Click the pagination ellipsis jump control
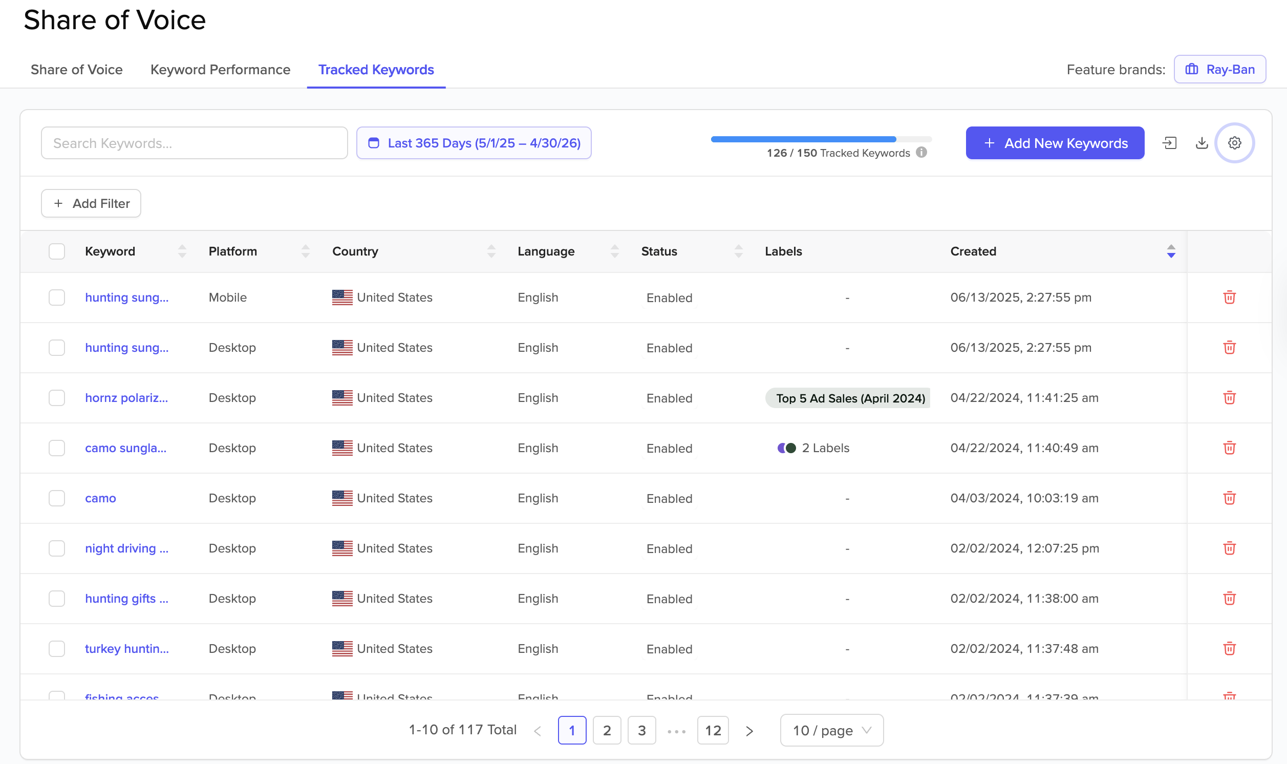1287x764 pixels. [676, 731]
